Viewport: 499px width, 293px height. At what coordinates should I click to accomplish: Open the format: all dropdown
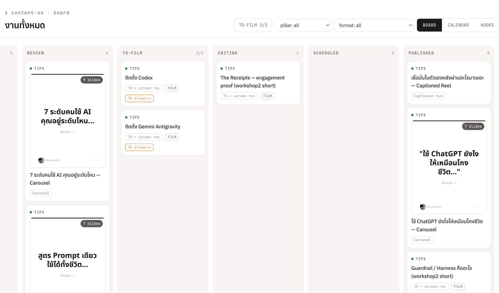click(x=373, y=25)
